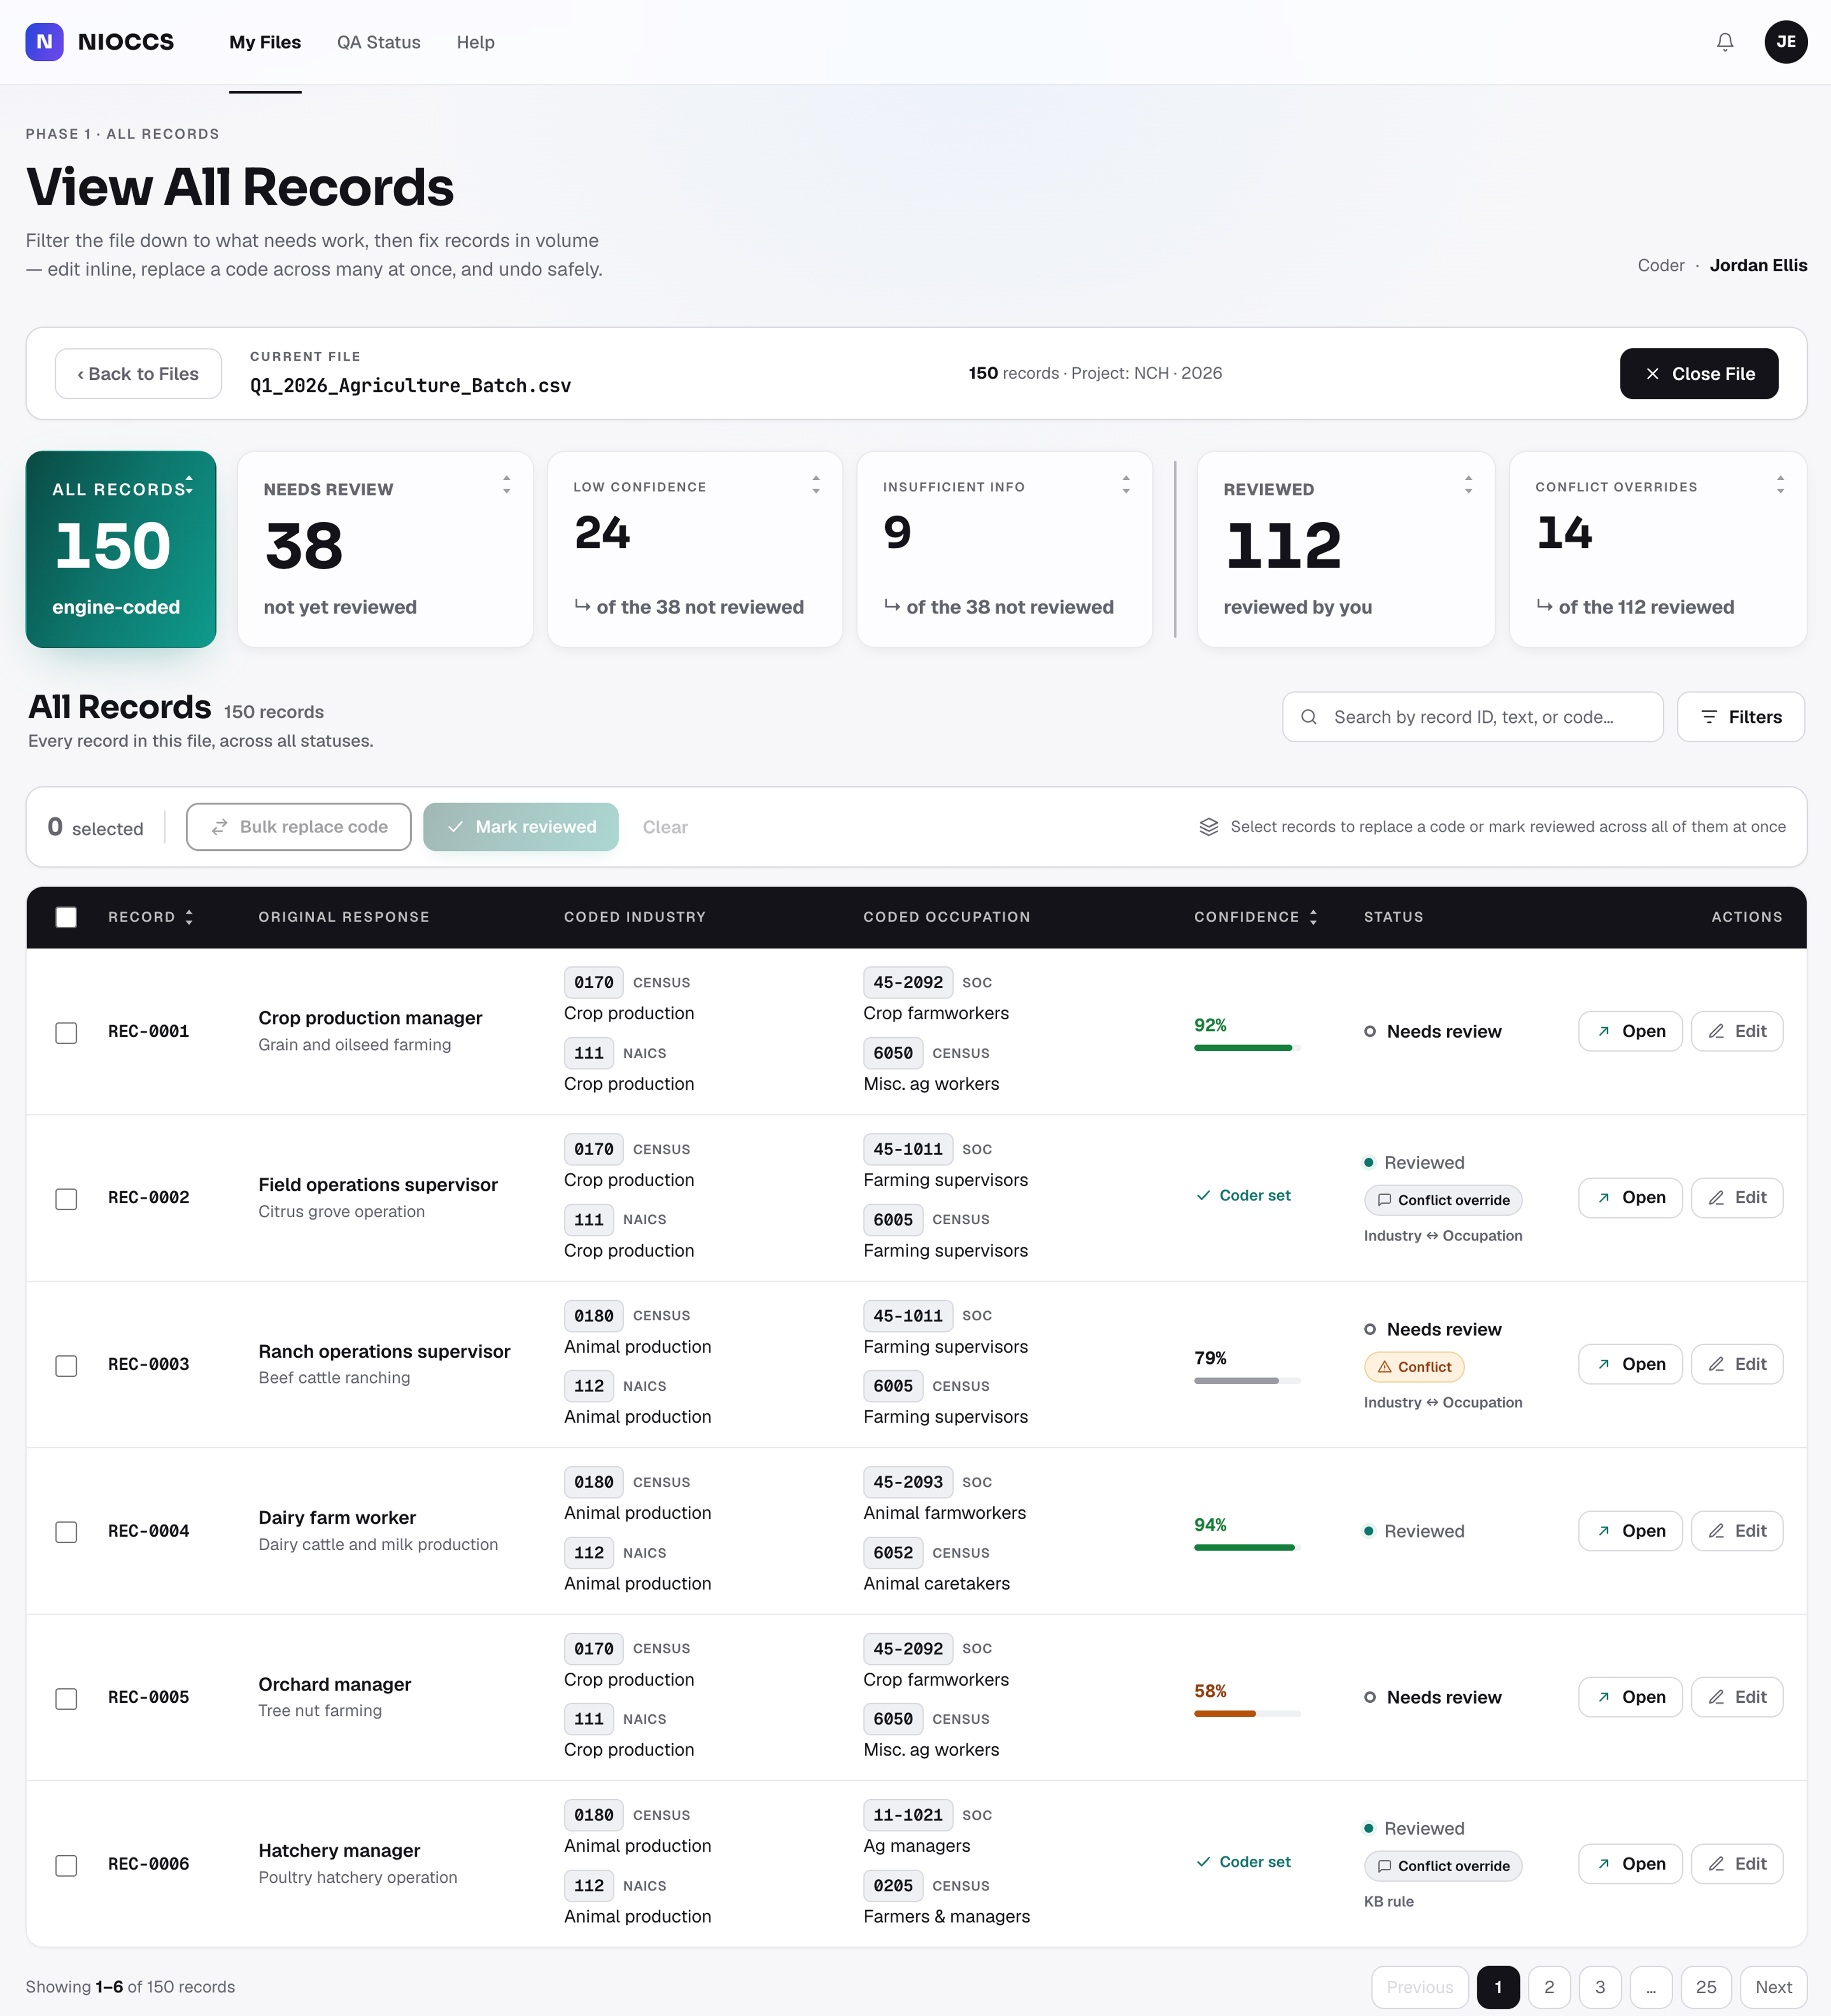Screen dimensions: 1831x2016
Task: Go to page 3
Action: (1600, 1987)
